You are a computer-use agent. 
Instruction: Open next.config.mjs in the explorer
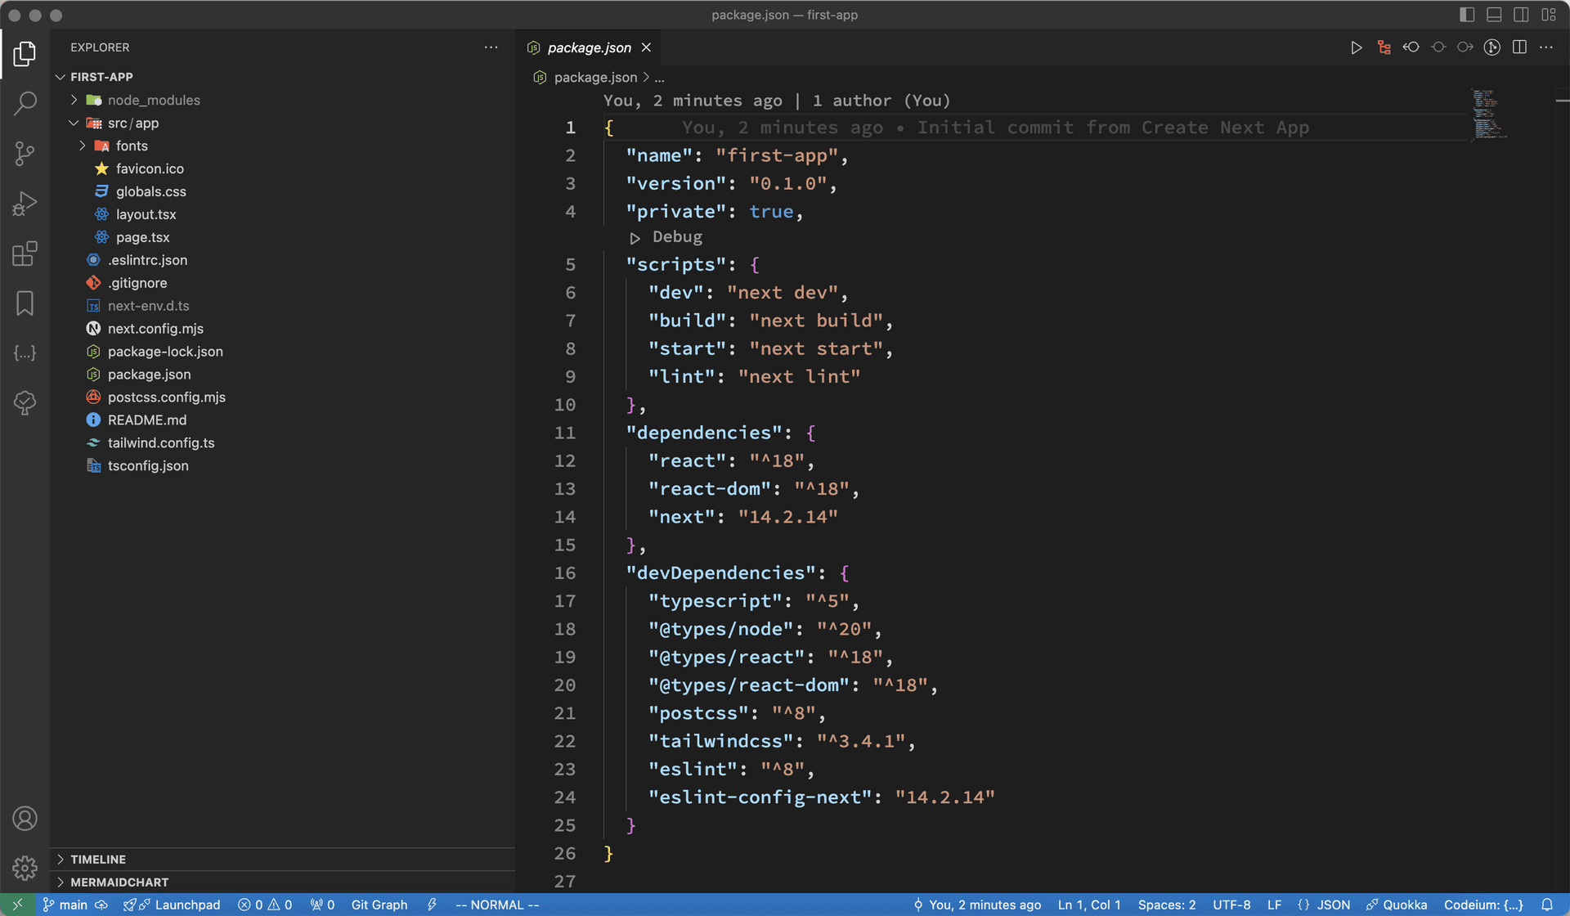coord(283,329)
